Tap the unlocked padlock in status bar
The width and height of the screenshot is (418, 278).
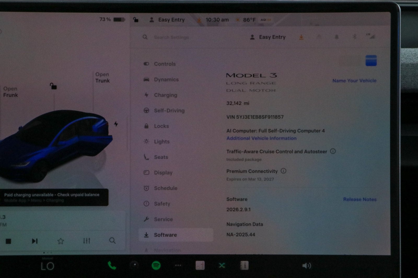136,20
